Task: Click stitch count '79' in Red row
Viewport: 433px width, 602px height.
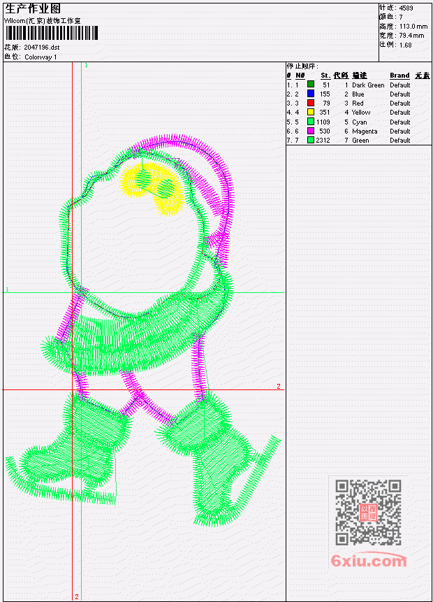Action: 326,103
